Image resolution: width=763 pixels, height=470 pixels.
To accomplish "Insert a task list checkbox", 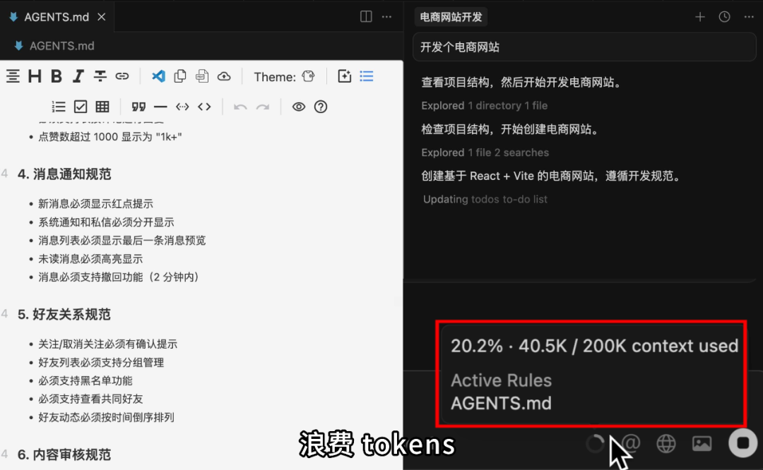I will pos(80,106).
